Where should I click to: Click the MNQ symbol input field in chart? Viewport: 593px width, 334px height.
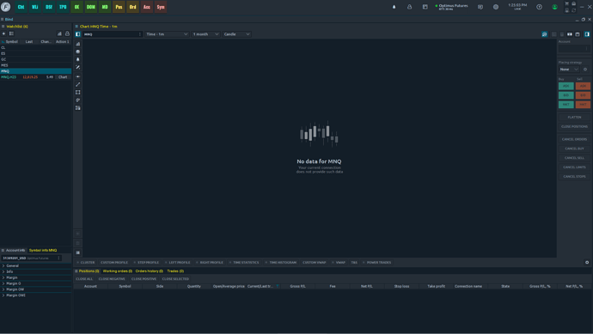[x=113, y=34]
